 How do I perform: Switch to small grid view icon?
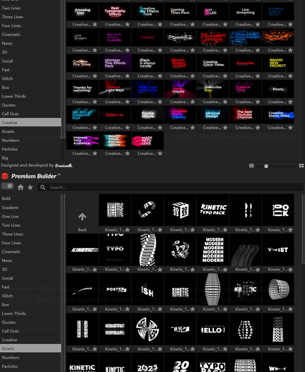coord(252,166)
